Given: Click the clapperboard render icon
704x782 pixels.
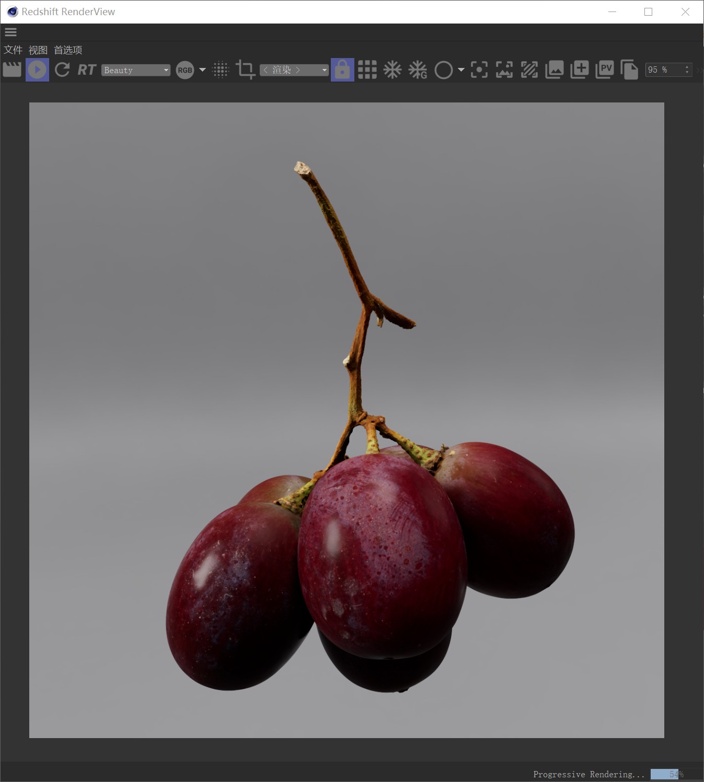Looking at the screenshot, I should (12, 70).
